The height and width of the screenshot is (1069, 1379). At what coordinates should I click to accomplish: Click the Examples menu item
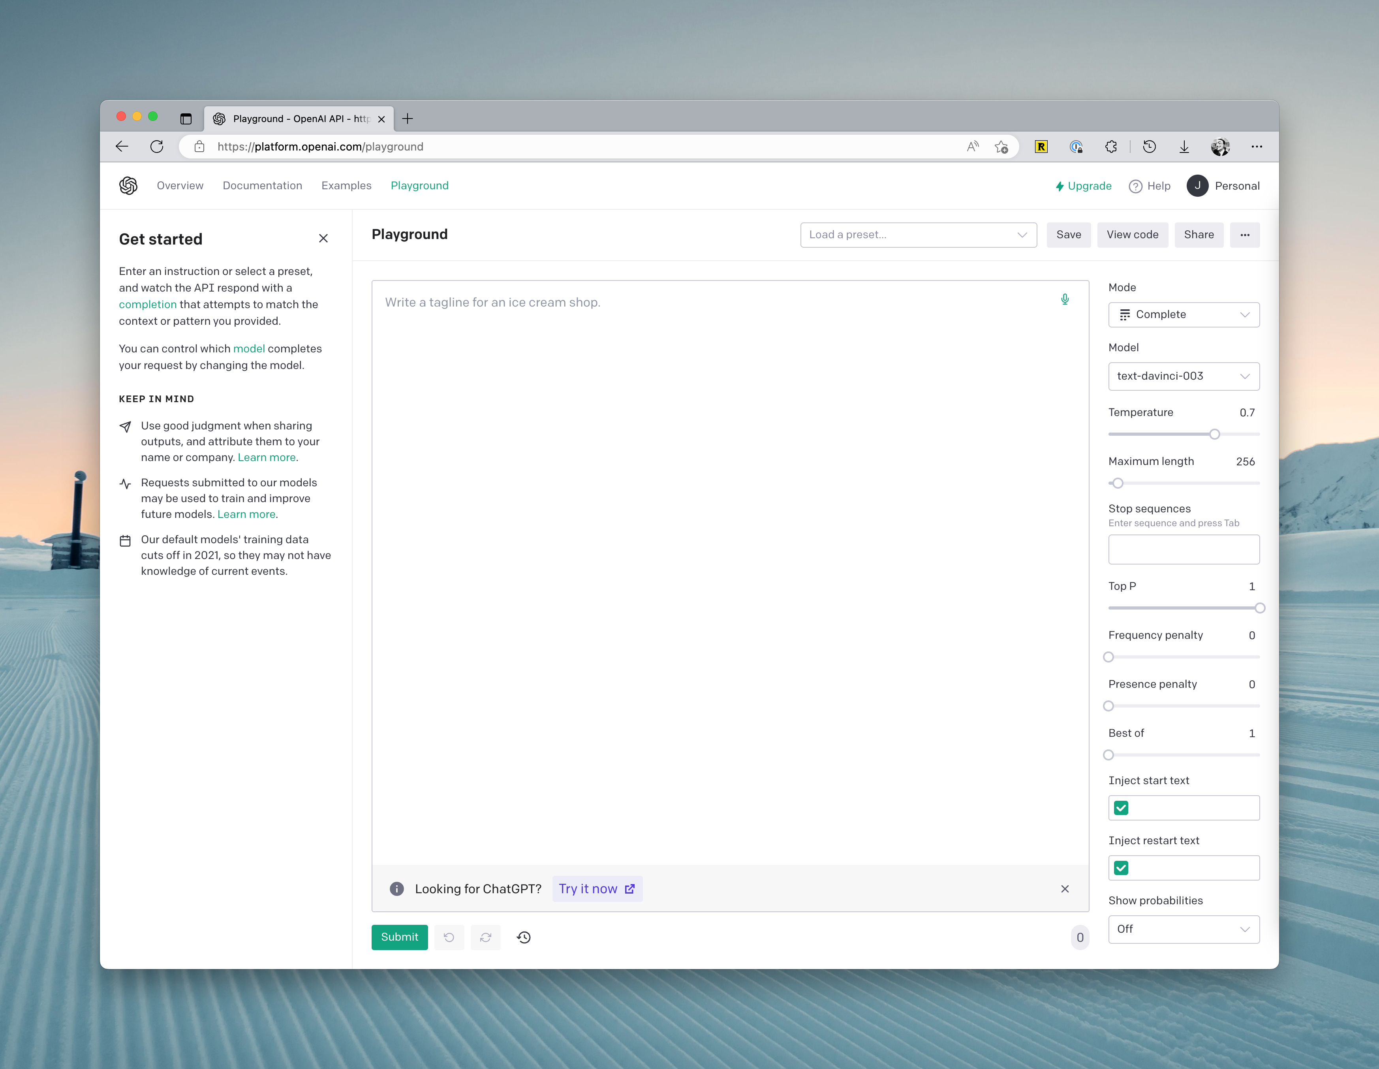346,186
